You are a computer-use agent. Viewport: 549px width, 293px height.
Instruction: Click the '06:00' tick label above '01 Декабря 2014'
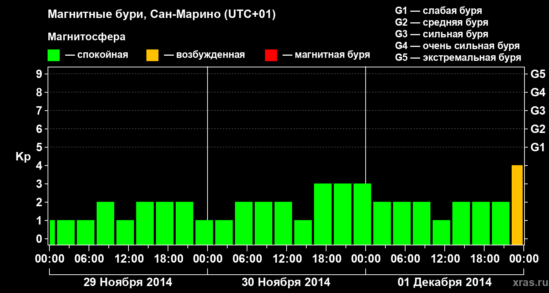click(405, 259)
